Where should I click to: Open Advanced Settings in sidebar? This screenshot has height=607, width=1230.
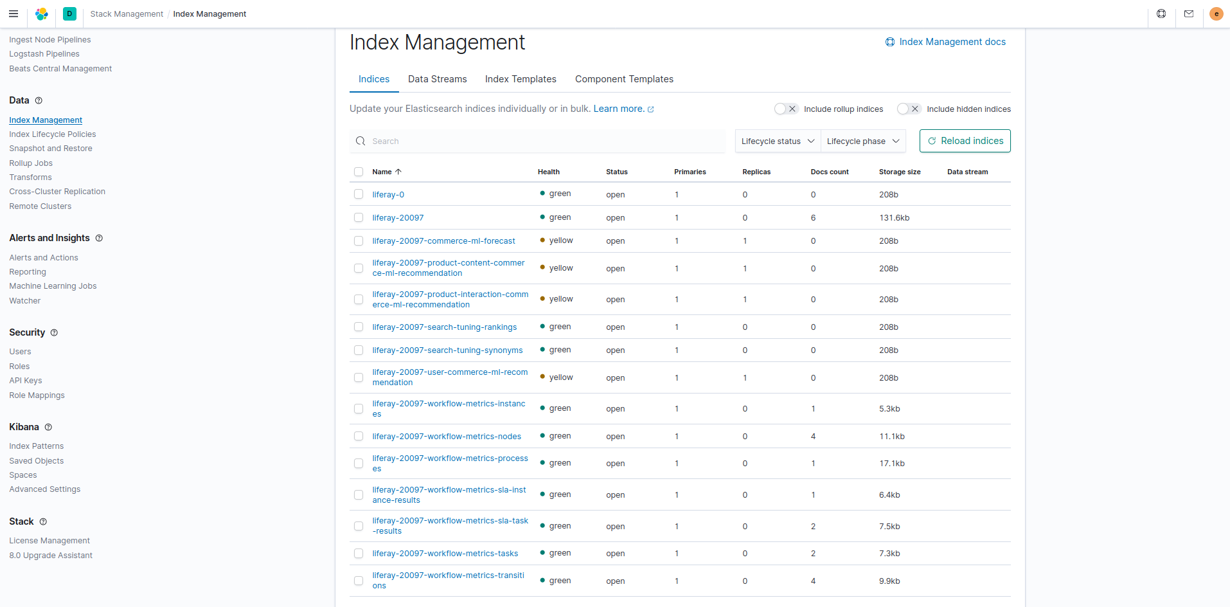[45, 489]
